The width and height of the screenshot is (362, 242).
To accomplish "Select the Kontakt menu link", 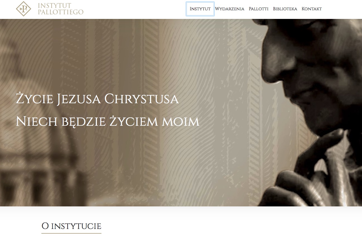I will (312, 9).
